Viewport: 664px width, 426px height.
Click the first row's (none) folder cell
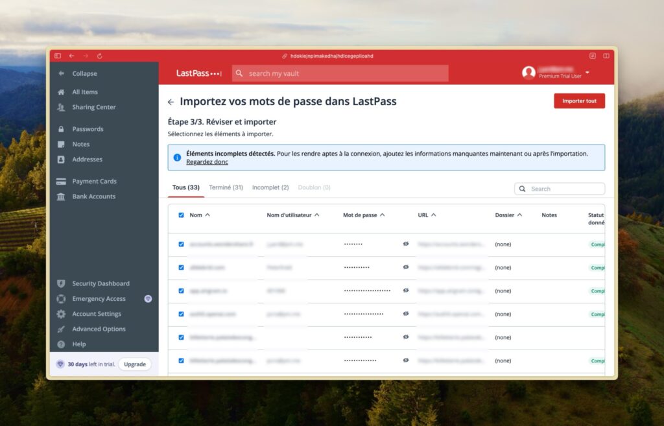[x=503, y=244]
